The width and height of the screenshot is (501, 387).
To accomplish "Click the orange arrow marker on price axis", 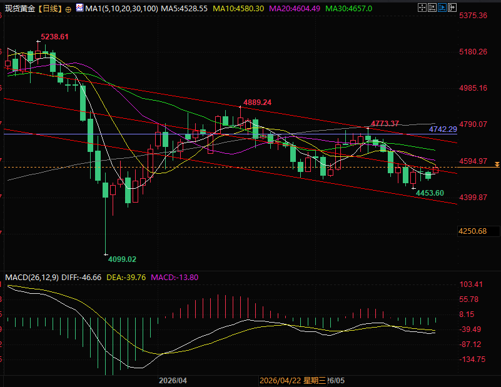I will tap(497, 164).
